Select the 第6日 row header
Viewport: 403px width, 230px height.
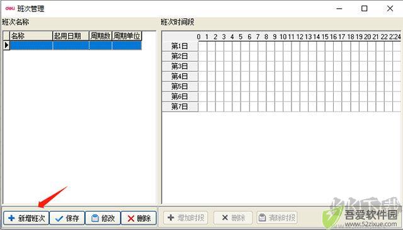[x=180, y=96]
